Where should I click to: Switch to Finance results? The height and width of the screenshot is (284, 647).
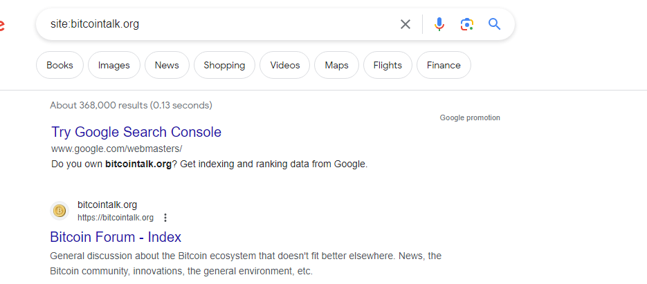point(444,65)
